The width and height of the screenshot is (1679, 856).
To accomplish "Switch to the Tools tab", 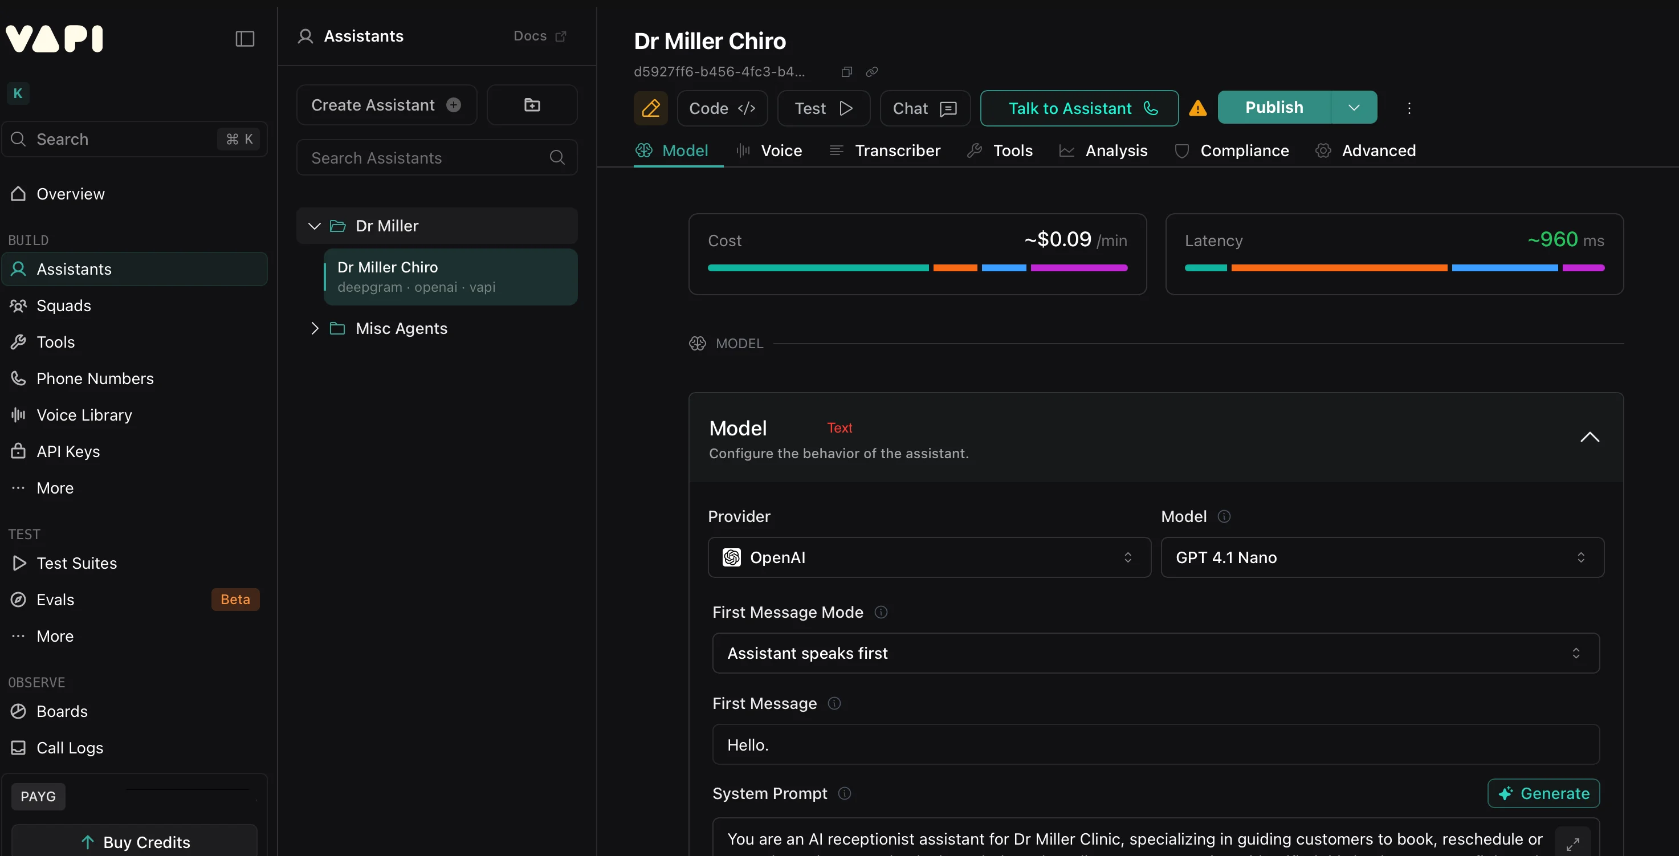I will click(x=1000, y=150).
